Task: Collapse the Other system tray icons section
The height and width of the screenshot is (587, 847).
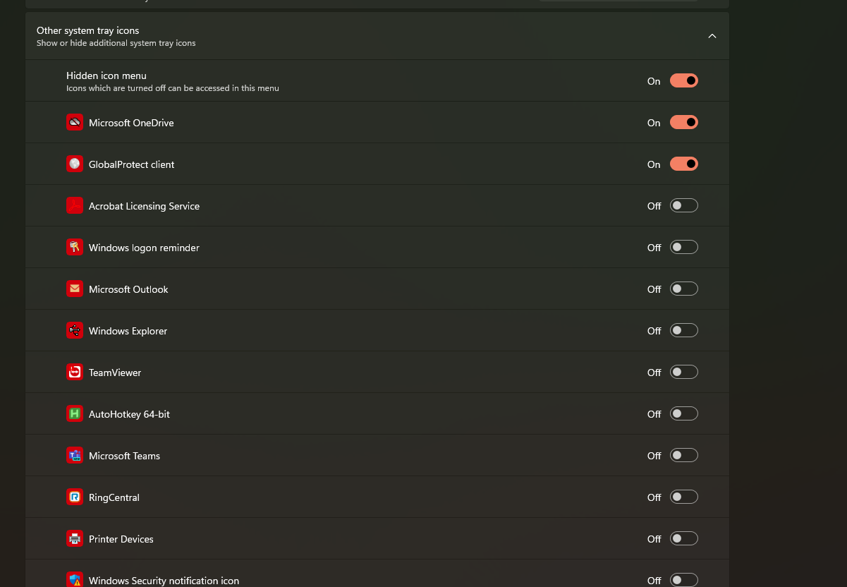Action: 712,36
